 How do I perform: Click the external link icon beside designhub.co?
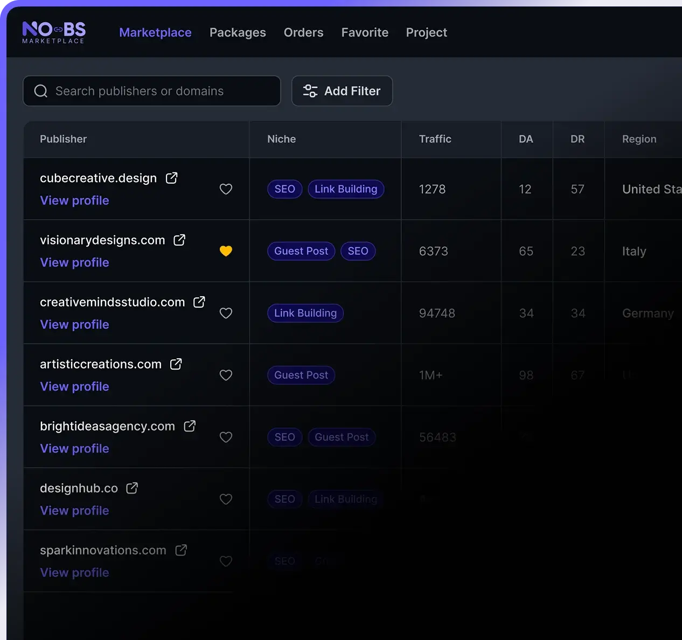[x=131, y=488]
